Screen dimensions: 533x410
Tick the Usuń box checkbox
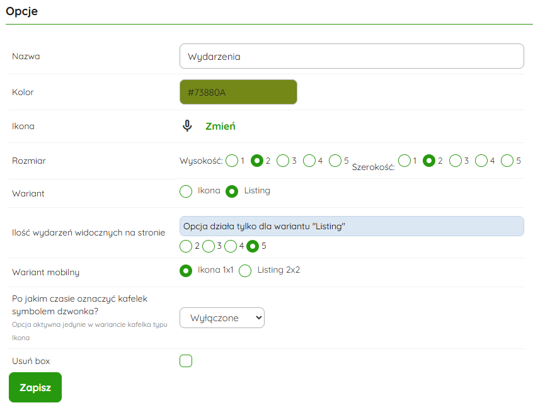click(186, 361)
